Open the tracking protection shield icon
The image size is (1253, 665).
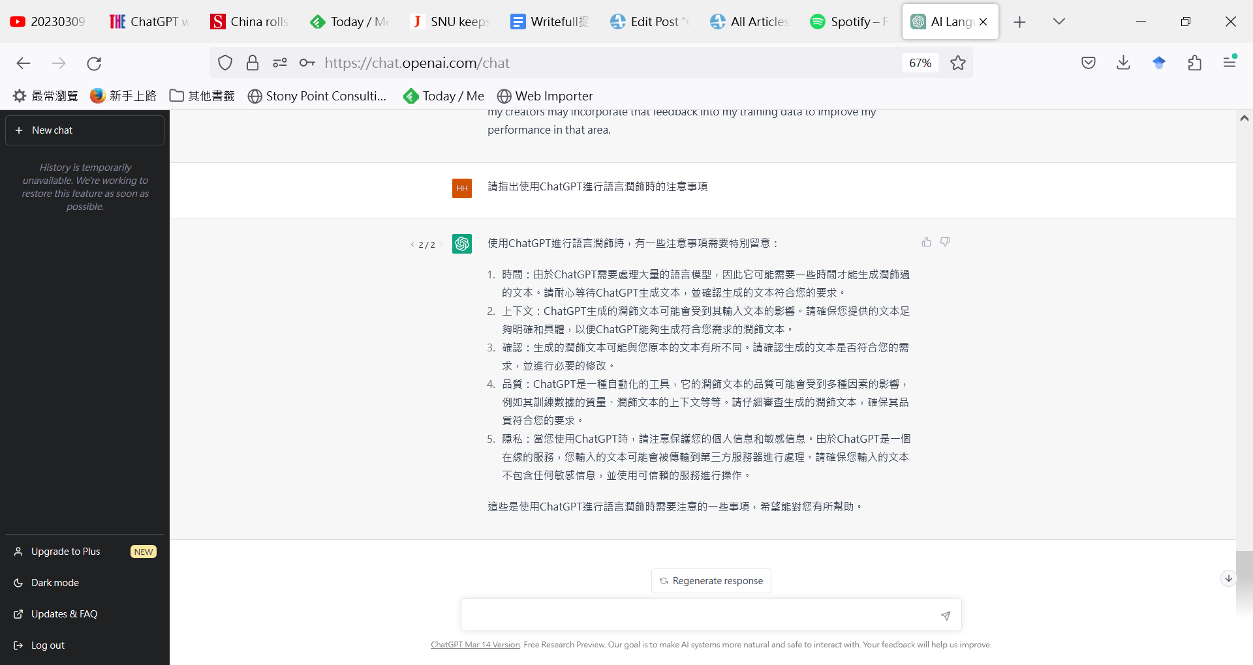[225, 63]
